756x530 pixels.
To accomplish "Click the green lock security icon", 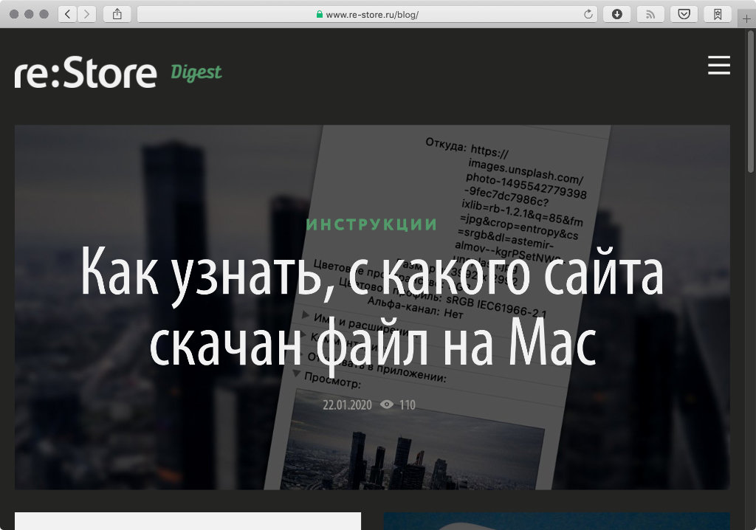I will point(319,14).
